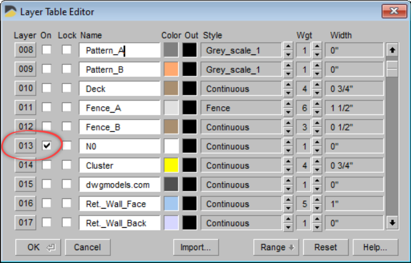
Task: Click the scrollbar up arrow
Action: (392, 51)
